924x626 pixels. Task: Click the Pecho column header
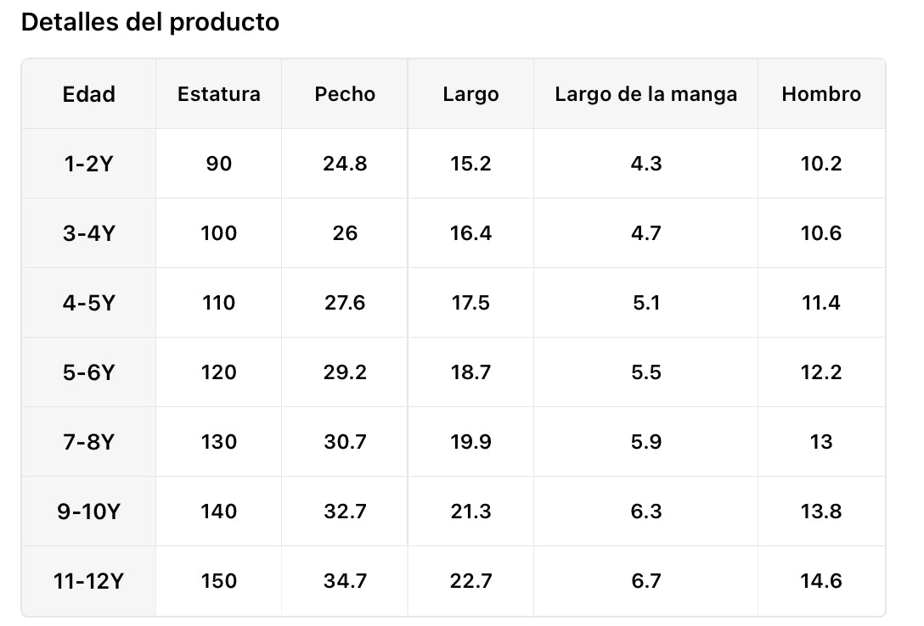click(345, 94)
